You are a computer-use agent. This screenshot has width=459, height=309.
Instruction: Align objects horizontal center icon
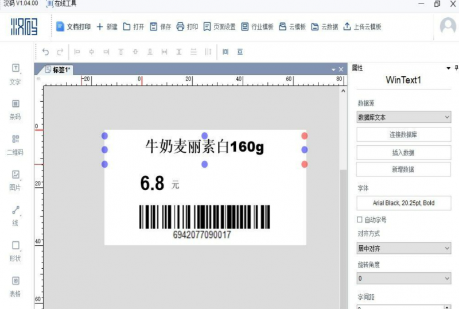tap(92, 52)
